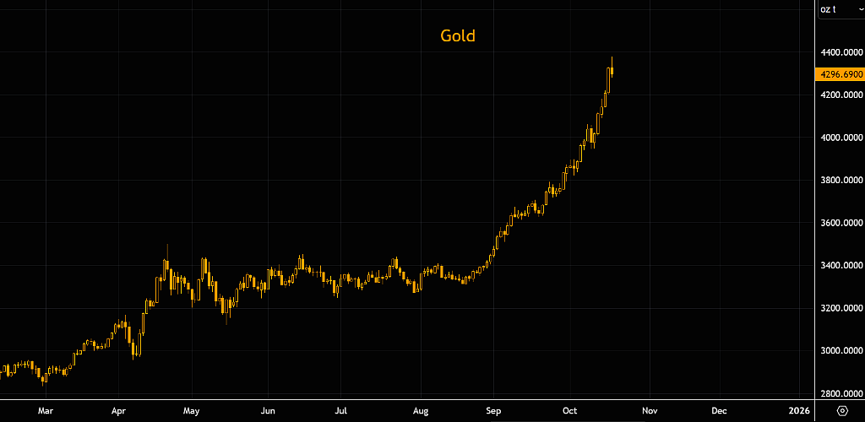
Task: Select the Oct label on time axis
Action: pos(569,411)
